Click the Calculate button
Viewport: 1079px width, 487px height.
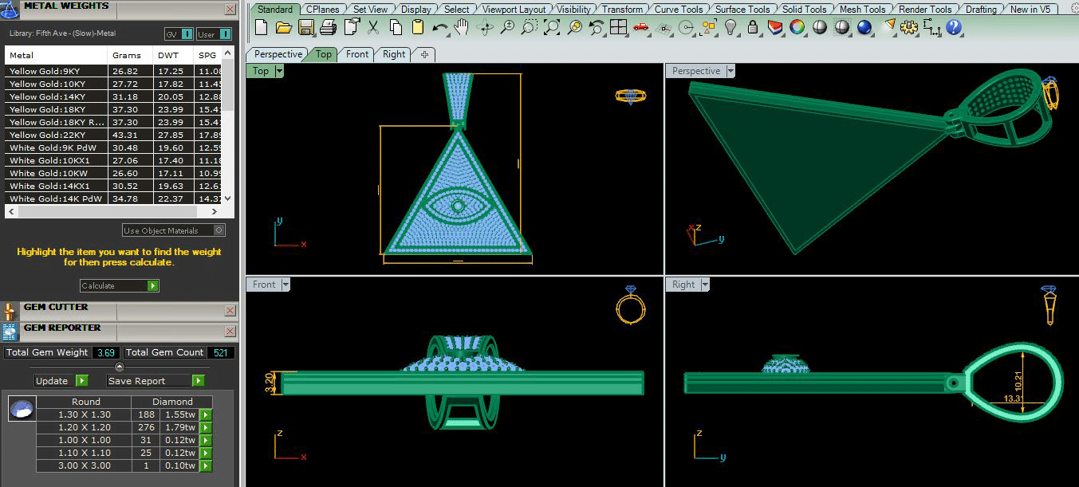(120, 285)
